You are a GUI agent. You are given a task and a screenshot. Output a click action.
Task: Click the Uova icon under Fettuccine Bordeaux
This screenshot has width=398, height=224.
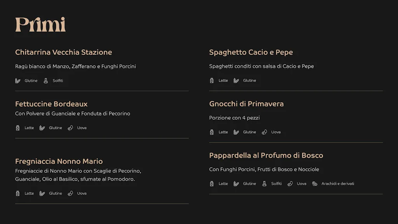coord(70,128)
